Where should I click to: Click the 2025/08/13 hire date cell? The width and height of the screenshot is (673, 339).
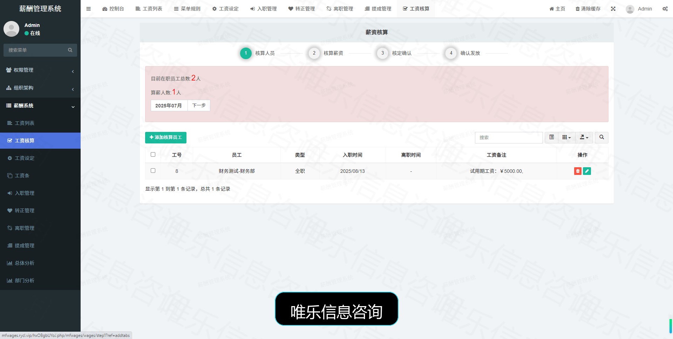pyautogui.click(x=353, y=171)
